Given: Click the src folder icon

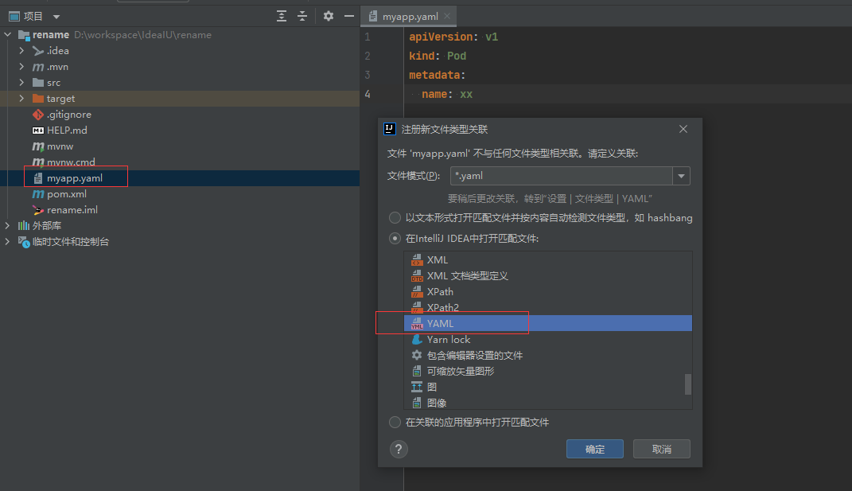Looking at the screenshot, I should (x=38, y=83).
